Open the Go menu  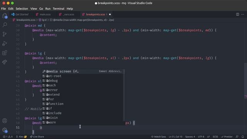tap(41, 8)
